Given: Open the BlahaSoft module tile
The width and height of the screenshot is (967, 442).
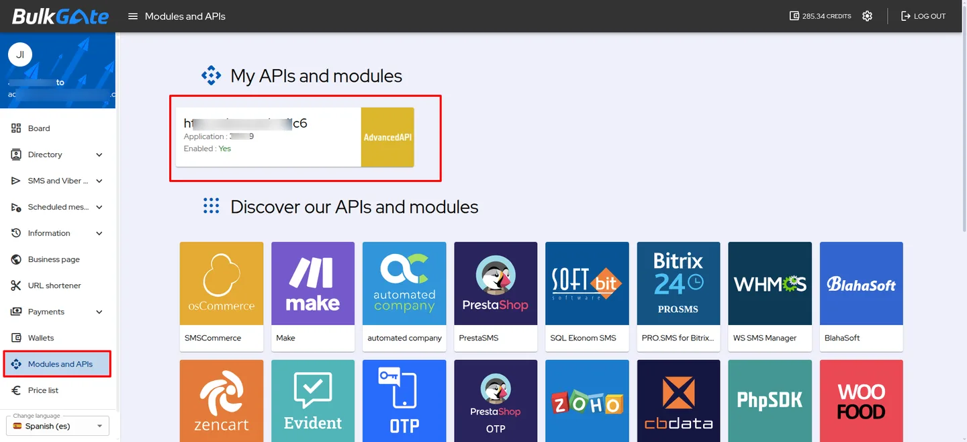Looking at the screenshot, I should (861, 296).
